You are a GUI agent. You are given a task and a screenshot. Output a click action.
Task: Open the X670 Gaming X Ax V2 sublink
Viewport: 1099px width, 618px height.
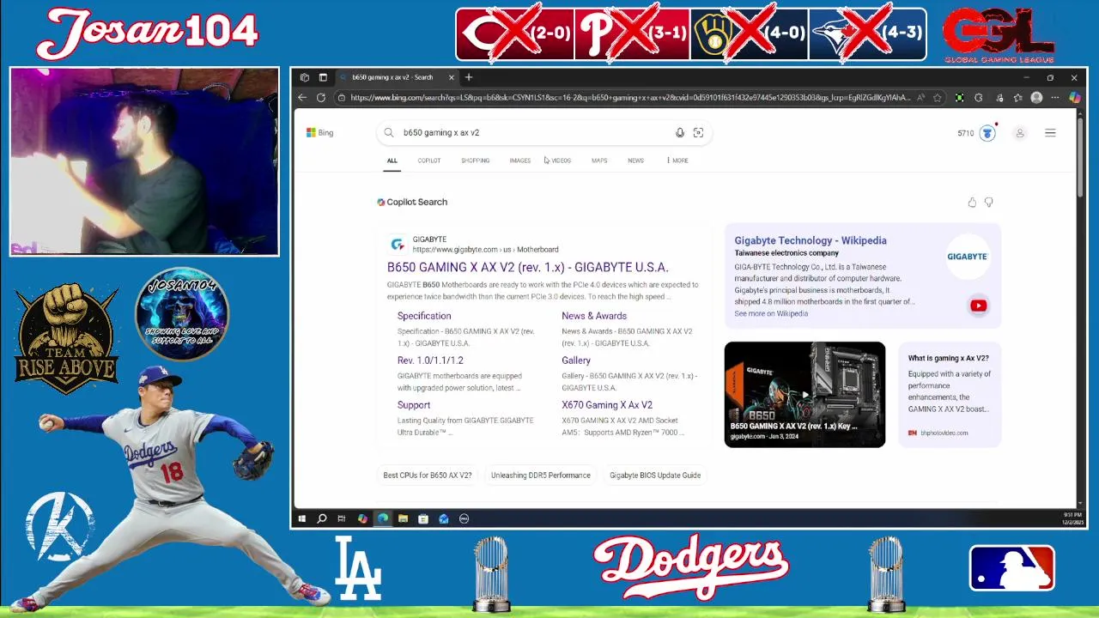point(607,405)
